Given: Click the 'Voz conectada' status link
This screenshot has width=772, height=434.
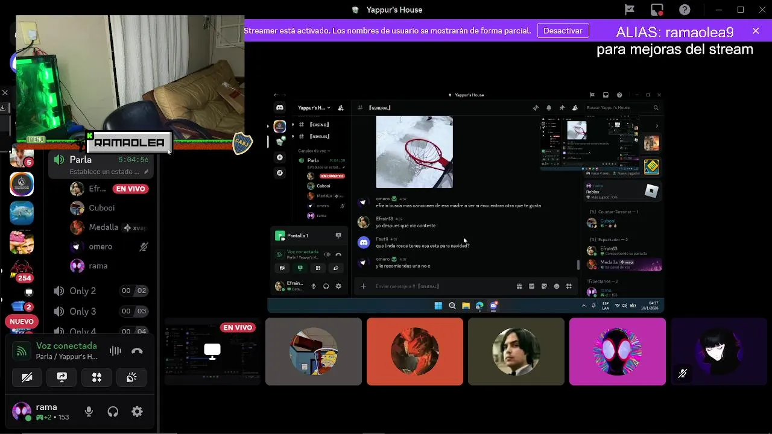Looking at the screenshot, I should 66,346.
